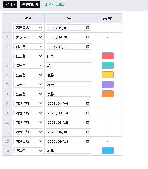148x169 pixels.
Task: Edit the 鈴木 key field
Action: 68,65
